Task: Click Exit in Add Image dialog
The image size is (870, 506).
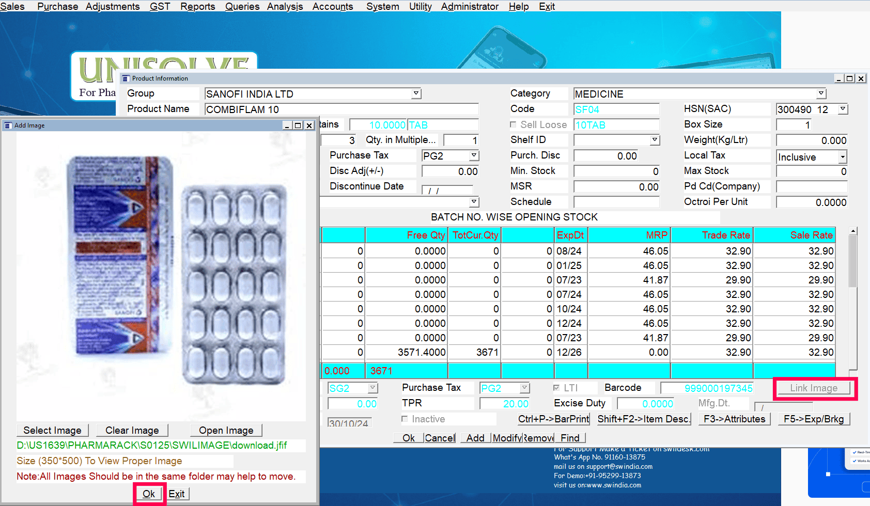Action: (x=177, y=494)
